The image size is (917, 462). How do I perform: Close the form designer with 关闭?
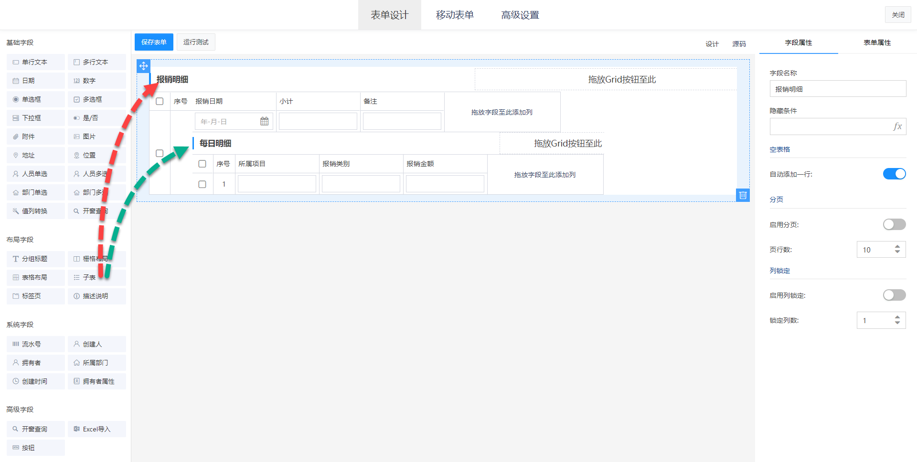898,15
